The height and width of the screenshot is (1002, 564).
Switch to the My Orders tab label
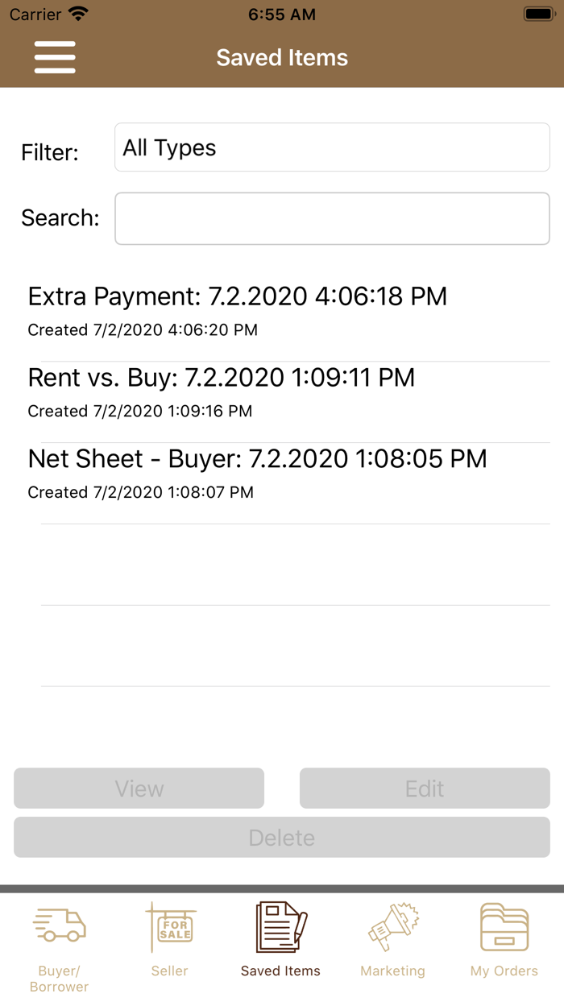click(x=504, y=971)
